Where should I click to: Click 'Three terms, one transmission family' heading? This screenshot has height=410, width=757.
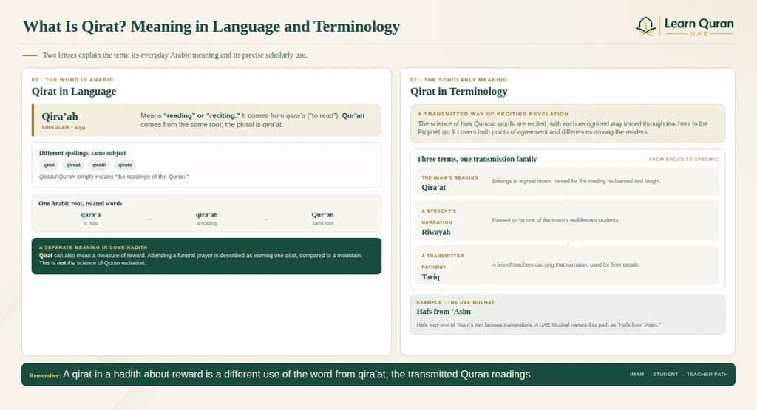[x=477, y=159]
